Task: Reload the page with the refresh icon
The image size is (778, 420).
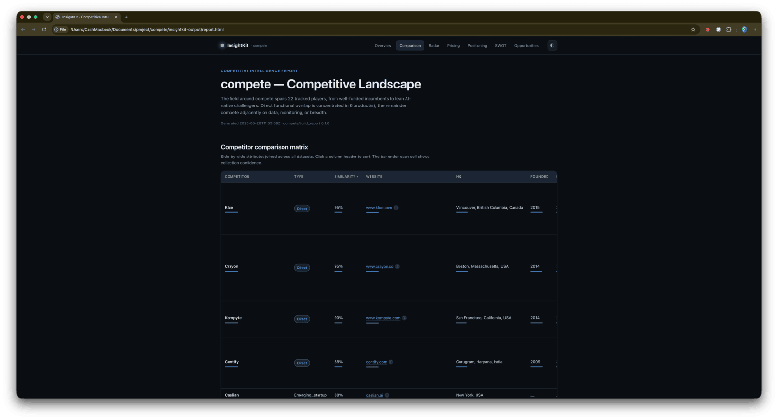Action: coord(44,30)
